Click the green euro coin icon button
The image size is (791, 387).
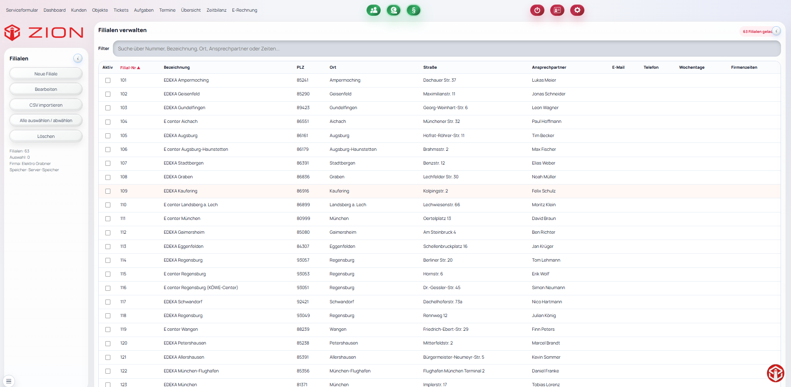394,10
